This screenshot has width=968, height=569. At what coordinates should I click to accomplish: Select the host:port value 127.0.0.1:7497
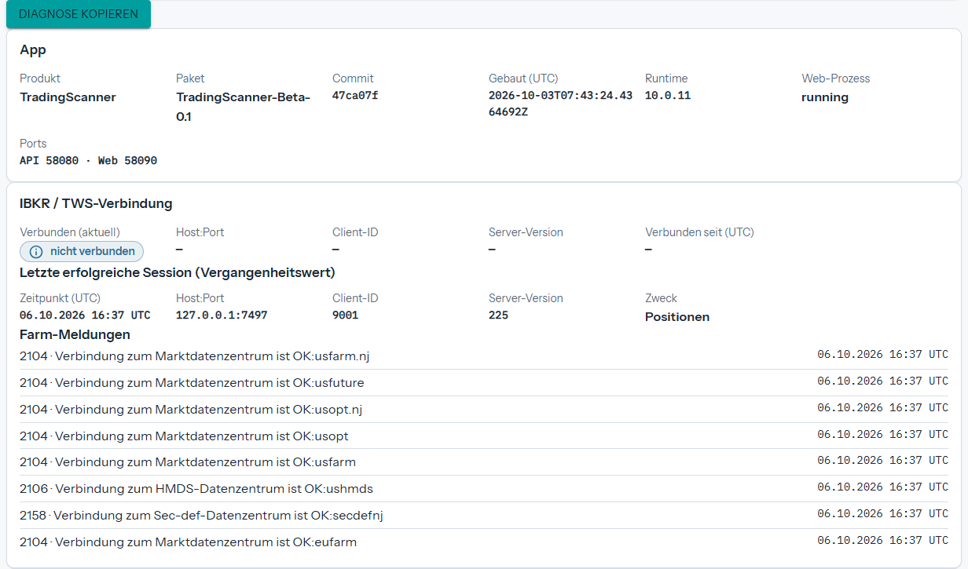pyautogui.click(x=222, y=316)
